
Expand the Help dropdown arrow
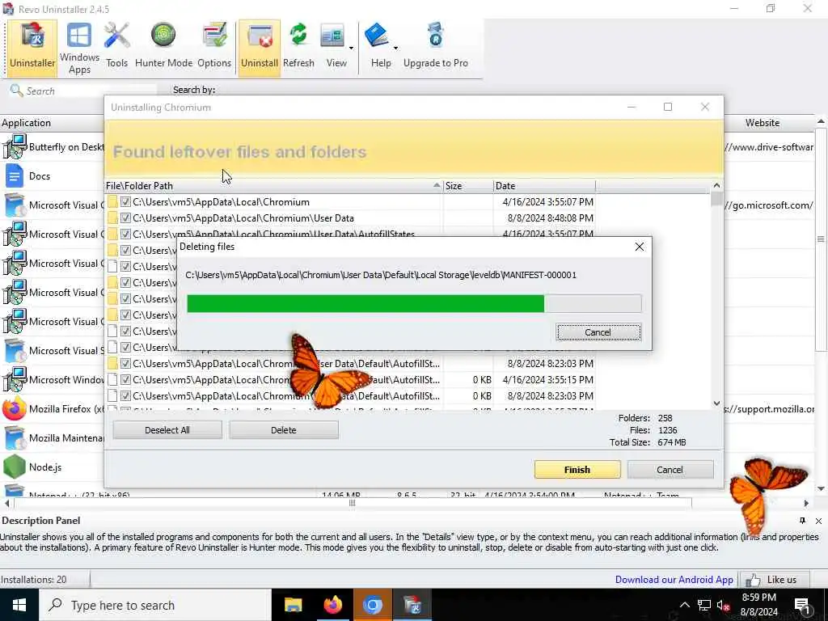pyautogui.click(x=395, y=48)
